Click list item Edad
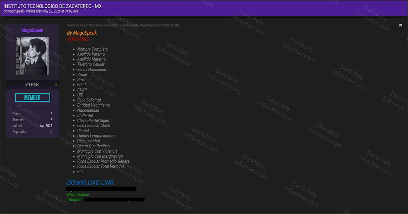 point(81,85)
